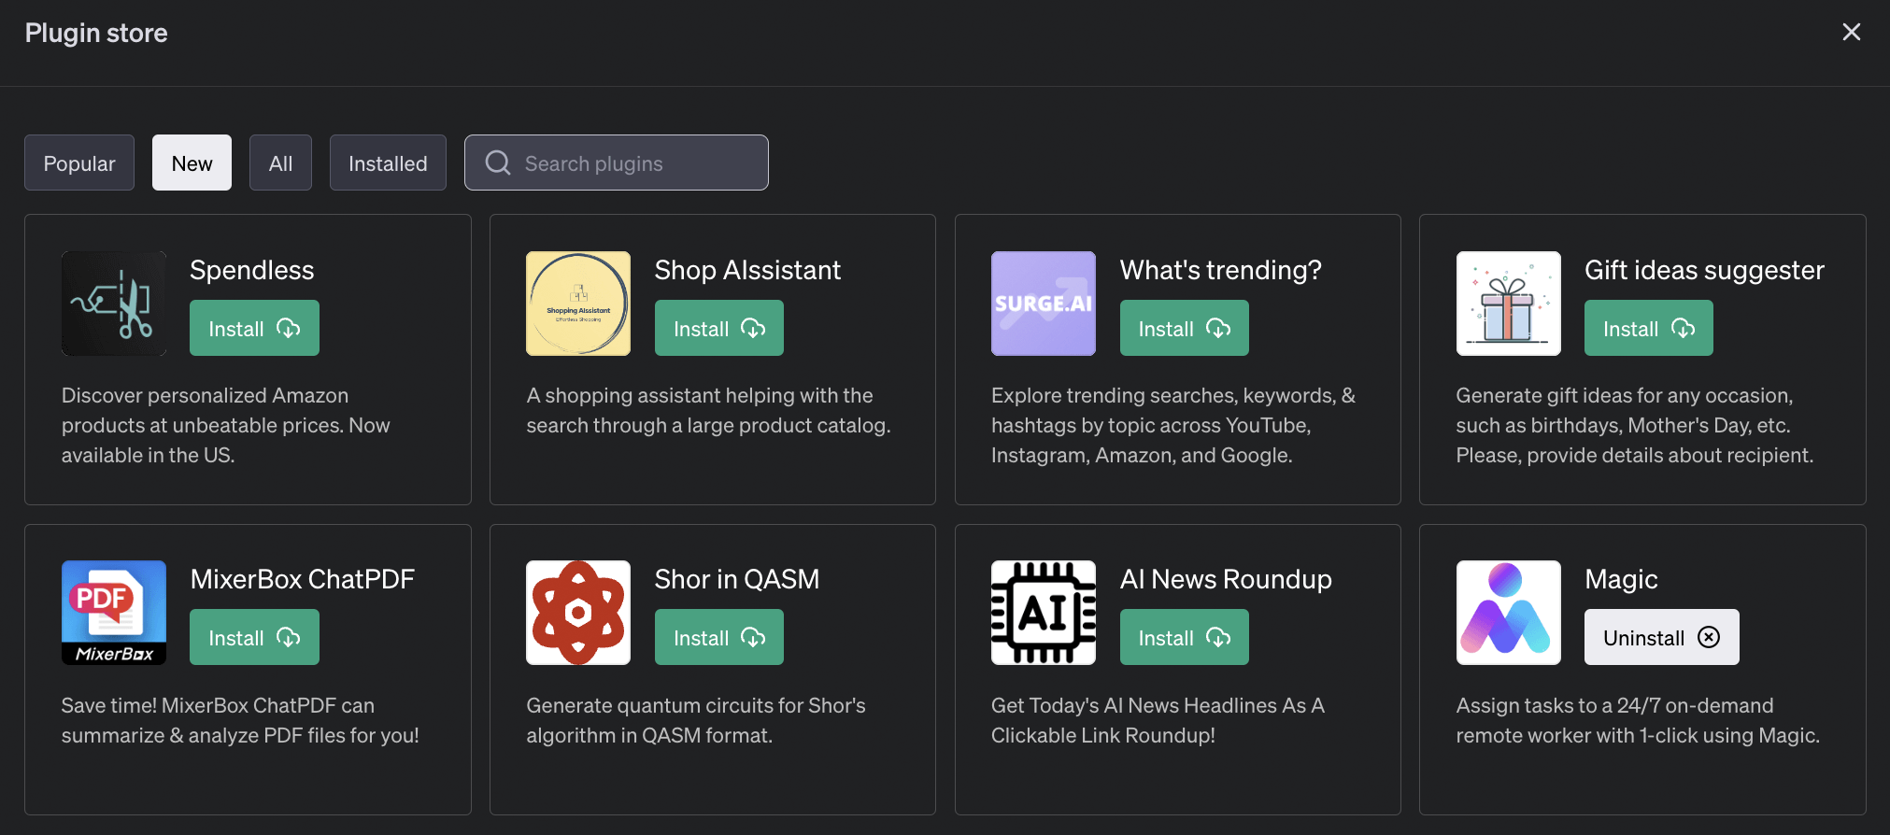1890x835 pixels.
Task: Install the MixerBox ChatPDF plugin
Action: [x=254, y=637]
